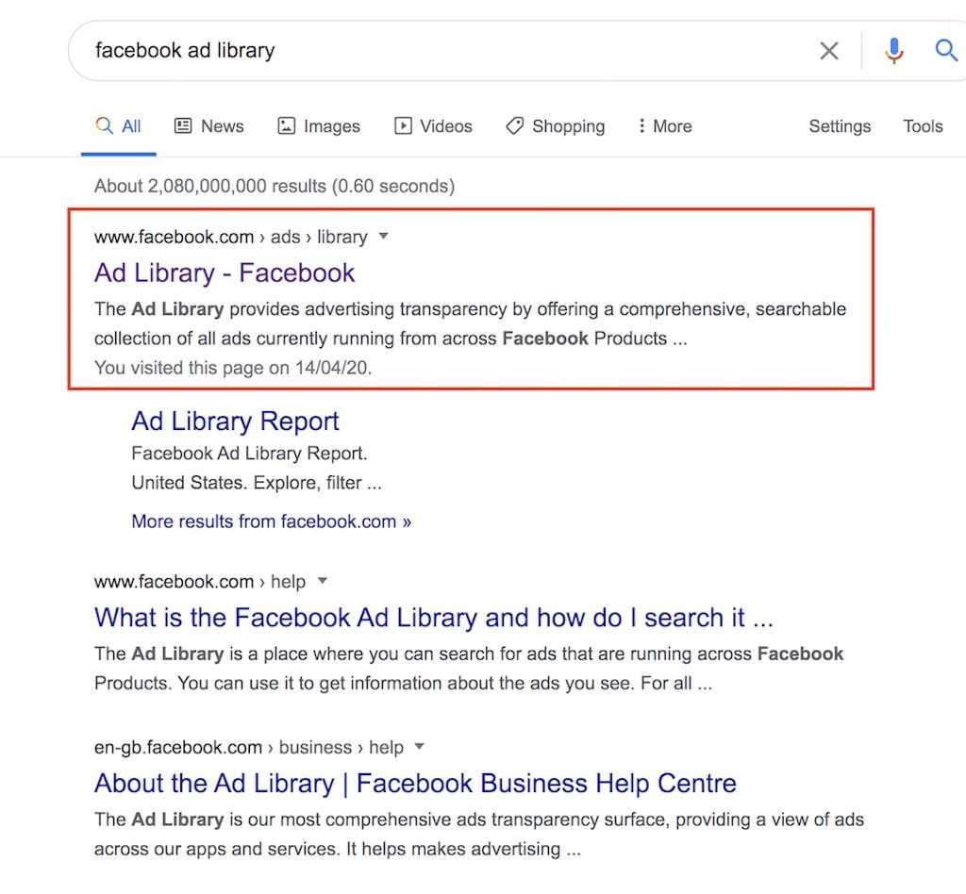Click inside the search input field
The width and height of the screenshot is (966, 894).
coord(377,51)
